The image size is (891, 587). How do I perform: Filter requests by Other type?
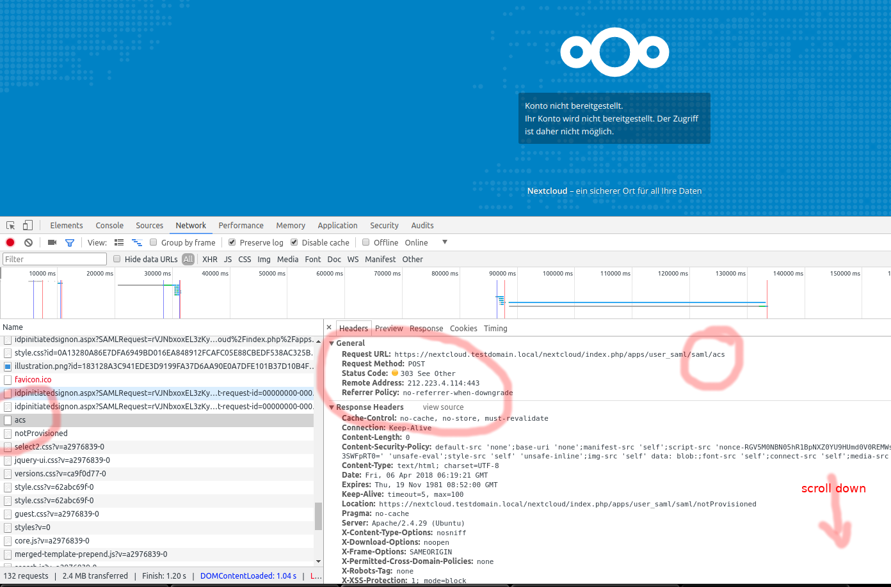(412, 259)
